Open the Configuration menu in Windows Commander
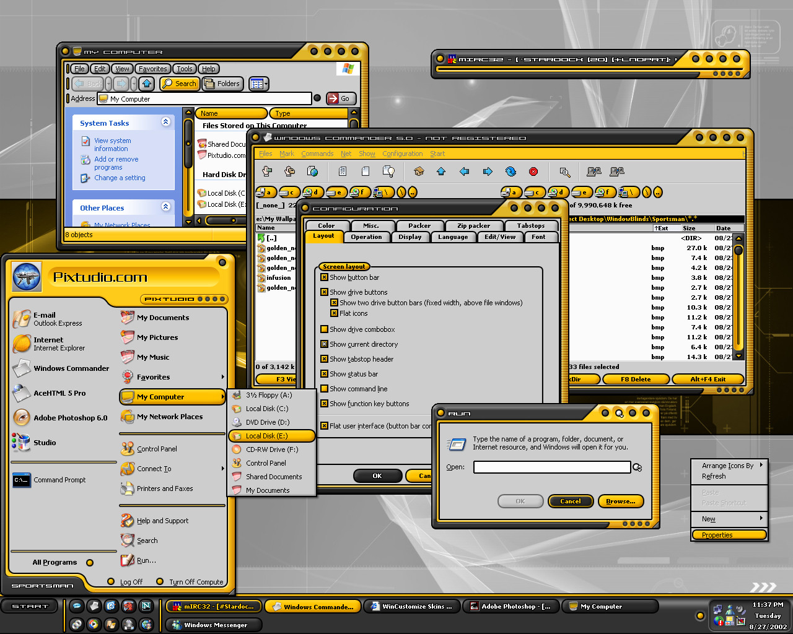793x634 pixels. coord(403,154)
